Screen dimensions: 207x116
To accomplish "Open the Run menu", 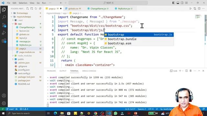I will click(44, 3).
